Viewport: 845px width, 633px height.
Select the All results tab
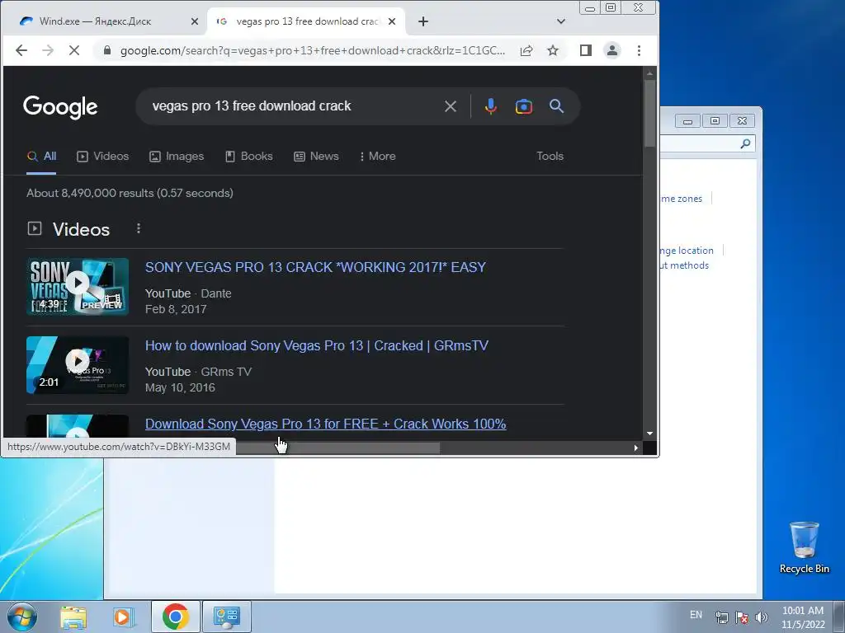point(41,156)
